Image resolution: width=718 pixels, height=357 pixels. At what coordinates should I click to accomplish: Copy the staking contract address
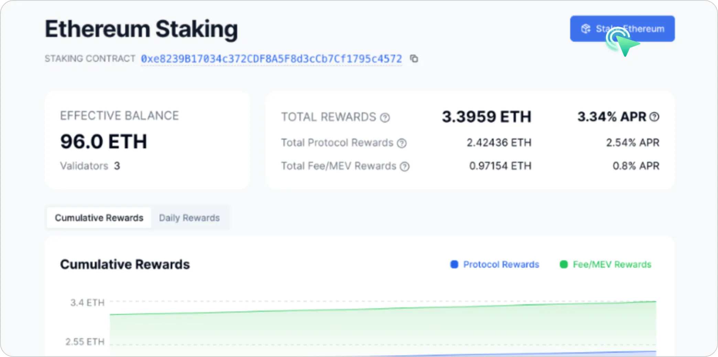tap(414, 59)
